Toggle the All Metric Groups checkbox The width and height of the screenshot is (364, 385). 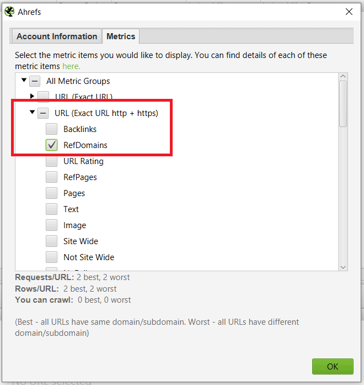[35, 81]
